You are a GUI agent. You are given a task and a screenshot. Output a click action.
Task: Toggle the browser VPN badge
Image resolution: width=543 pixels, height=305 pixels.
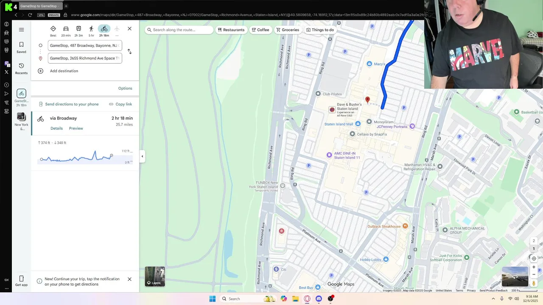(41, 15)
